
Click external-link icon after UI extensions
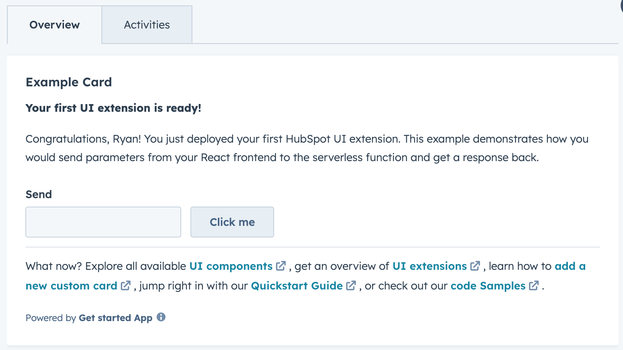(475, 266)
